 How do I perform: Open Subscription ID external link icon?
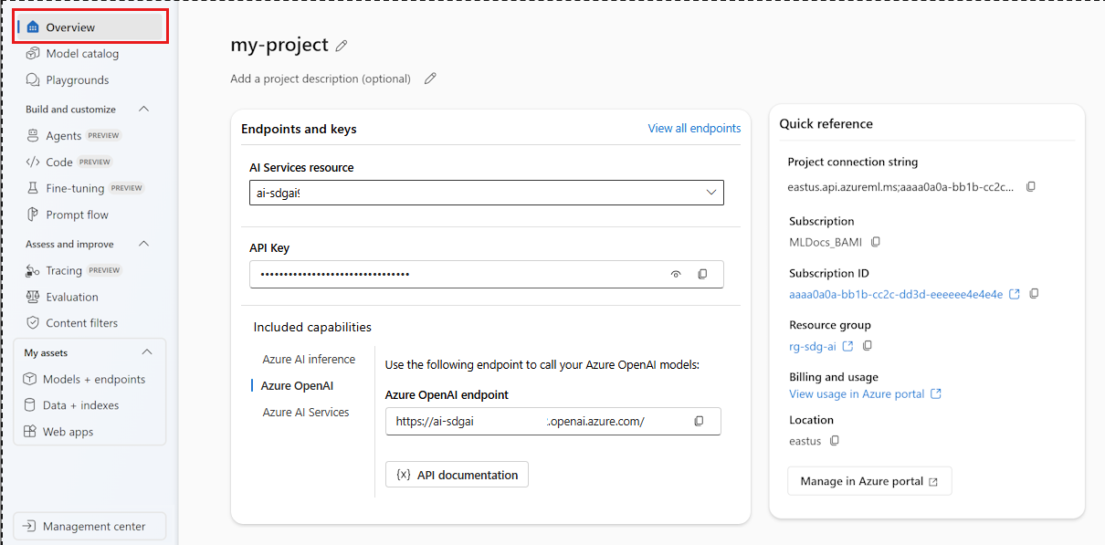tap(1014, 294)
